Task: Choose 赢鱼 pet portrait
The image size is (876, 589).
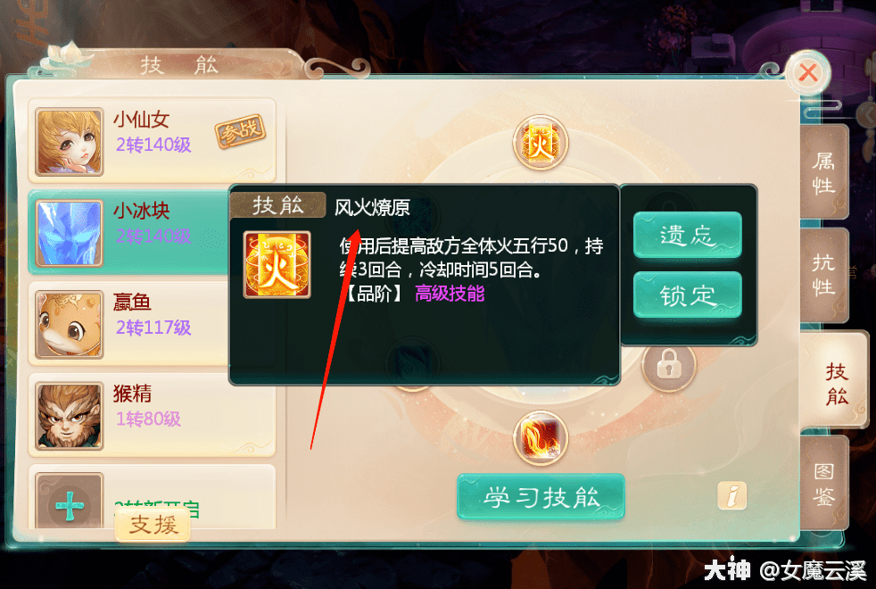Action: tap(70, 324)
